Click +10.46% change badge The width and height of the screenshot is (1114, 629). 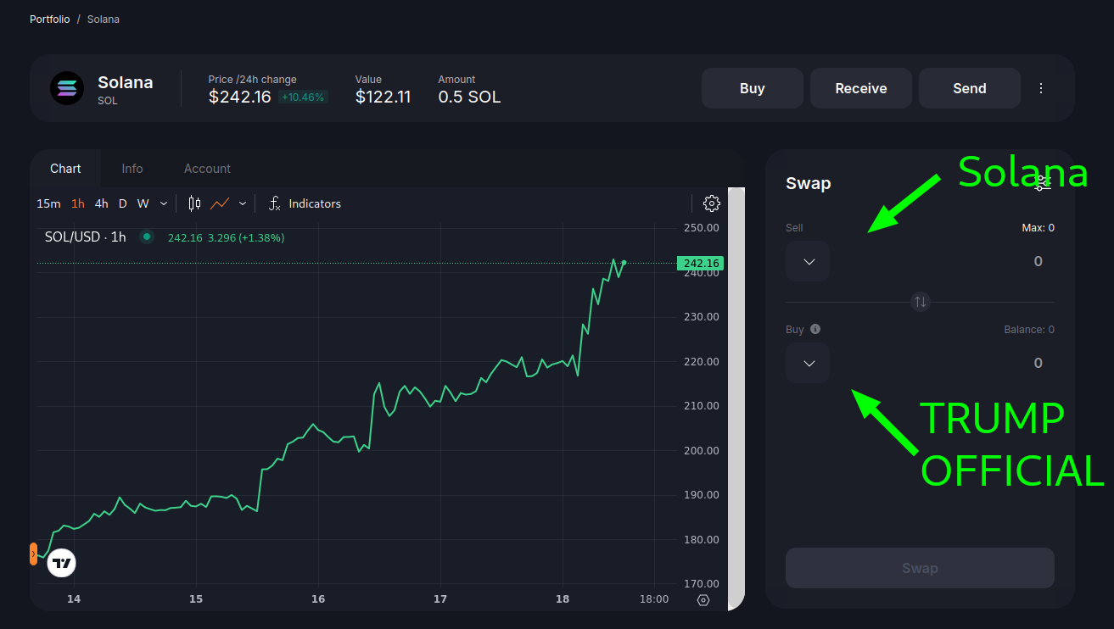(303, 97)
